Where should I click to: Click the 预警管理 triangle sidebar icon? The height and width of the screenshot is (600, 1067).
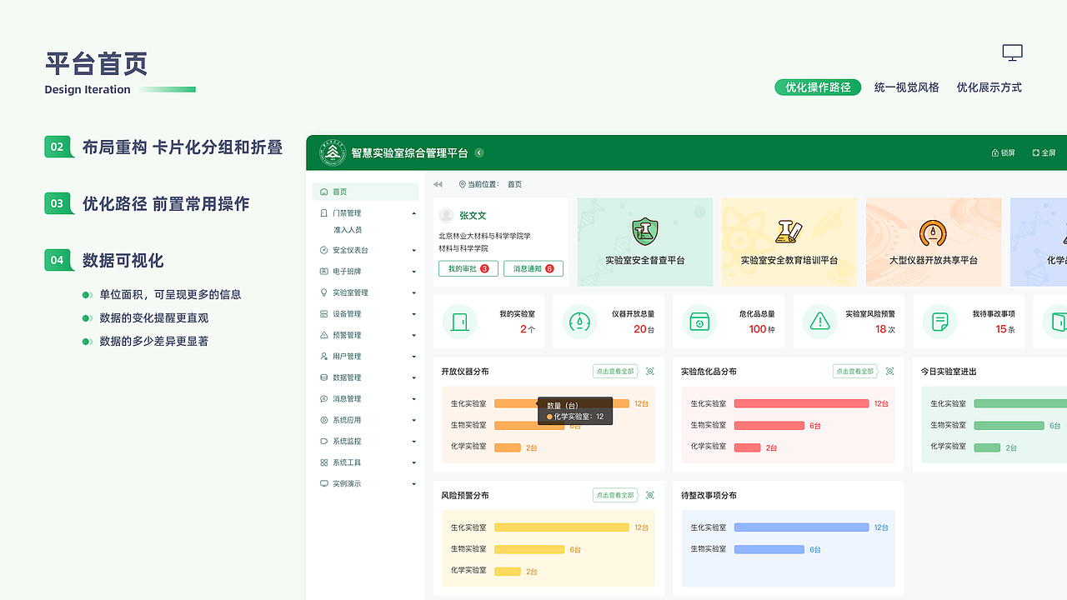click(x=324, y=335)
